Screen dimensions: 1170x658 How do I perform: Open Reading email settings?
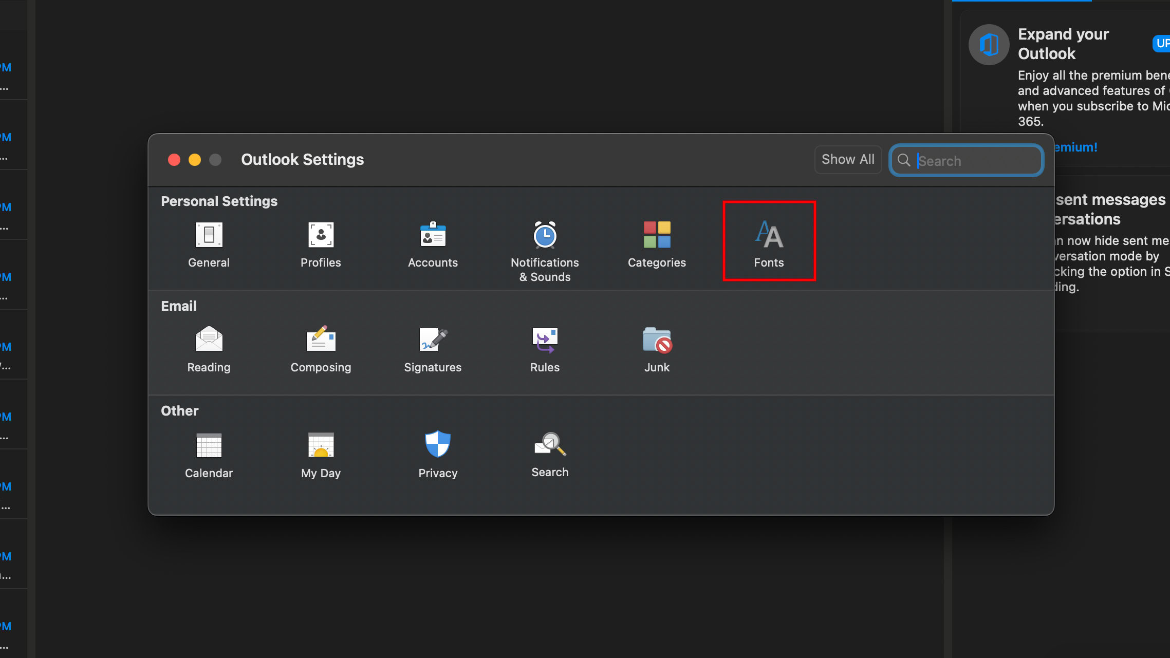pyautogui.click(x=209, y=349)
